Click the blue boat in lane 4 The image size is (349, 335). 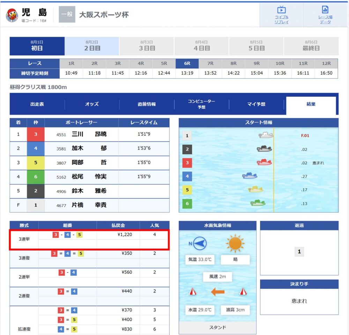point(250,176)
